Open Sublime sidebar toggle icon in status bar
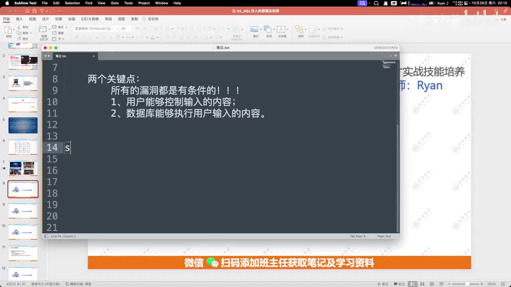The height and width of the screenshot is (287, 511). pyautogui.click(x=46, y=236)
